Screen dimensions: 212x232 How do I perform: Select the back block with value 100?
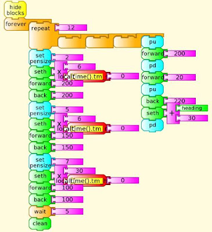40,200
